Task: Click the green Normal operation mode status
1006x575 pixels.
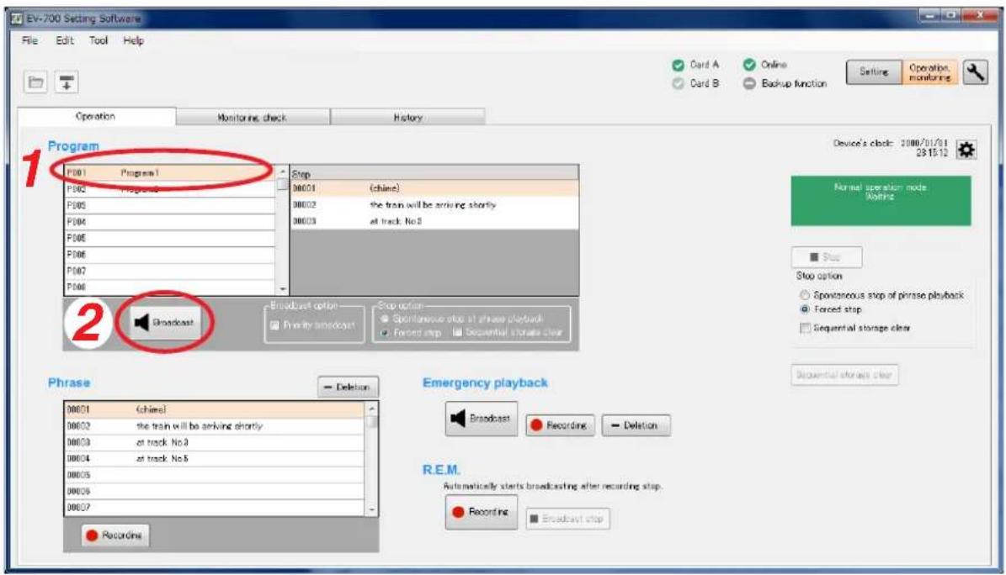Action: [x=881, y=201]
